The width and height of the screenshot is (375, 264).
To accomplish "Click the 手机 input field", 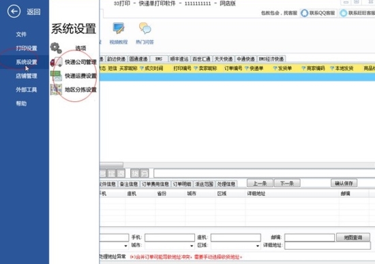I will coord(170,237).
